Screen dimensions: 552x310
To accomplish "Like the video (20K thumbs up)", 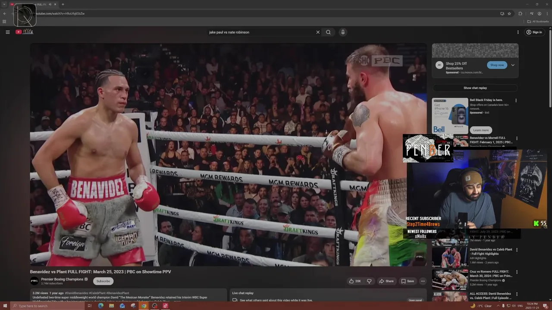I will (x=355, y=281).
